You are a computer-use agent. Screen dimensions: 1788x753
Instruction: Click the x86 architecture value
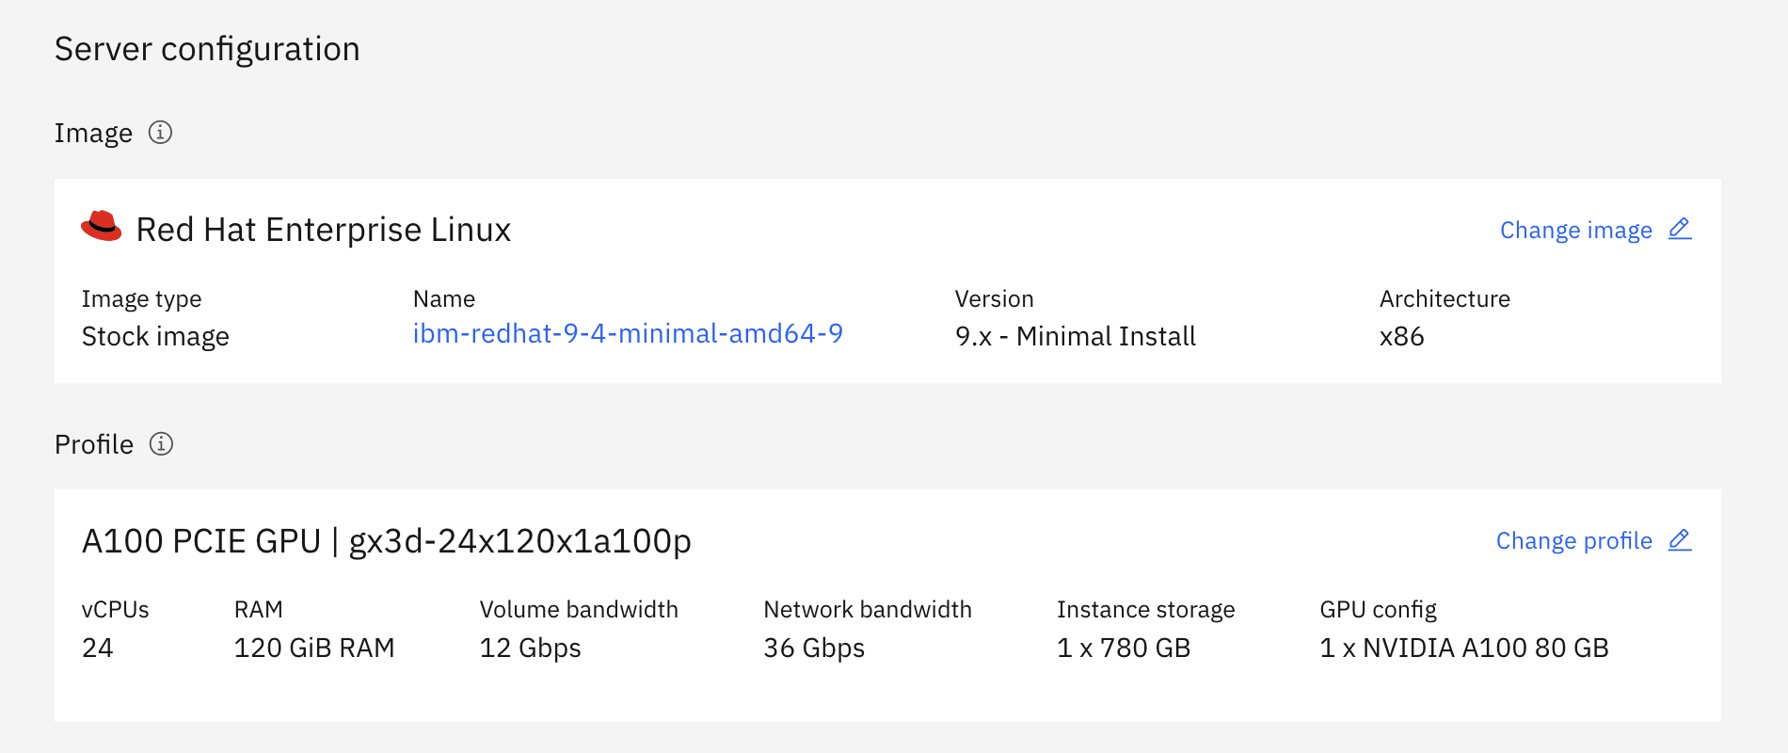pyautogui.click(x=1401, y=337)
